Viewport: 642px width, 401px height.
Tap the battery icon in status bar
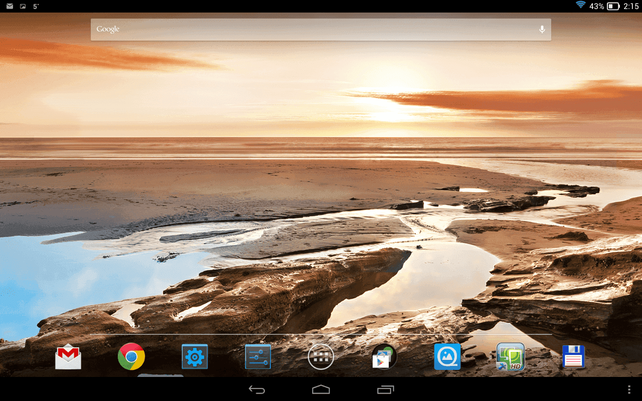click(613, 6)
